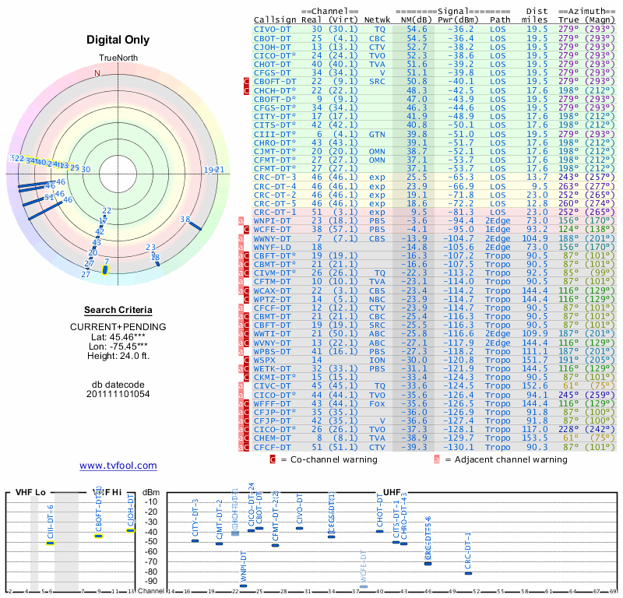Click the Pwr(dBm) column header
623x598 pixels.
point(456,19)
